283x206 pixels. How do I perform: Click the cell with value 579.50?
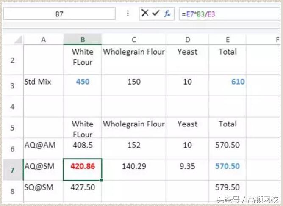click(228, 191)
